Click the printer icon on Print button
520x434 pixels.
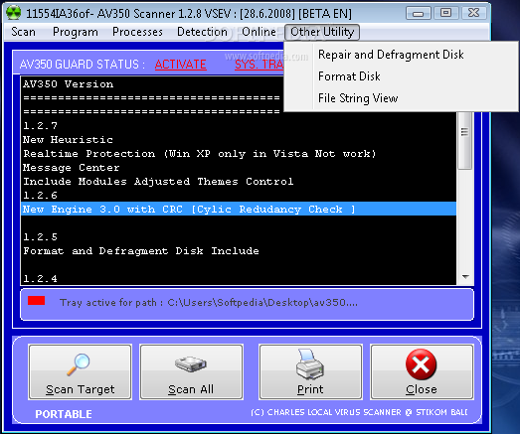pos(310,364)
